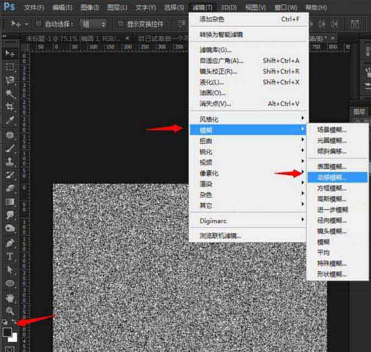Pick the Lasso tool
This screenshot has width=371, height=352.
pyautogui.click(x=10, y=81)
